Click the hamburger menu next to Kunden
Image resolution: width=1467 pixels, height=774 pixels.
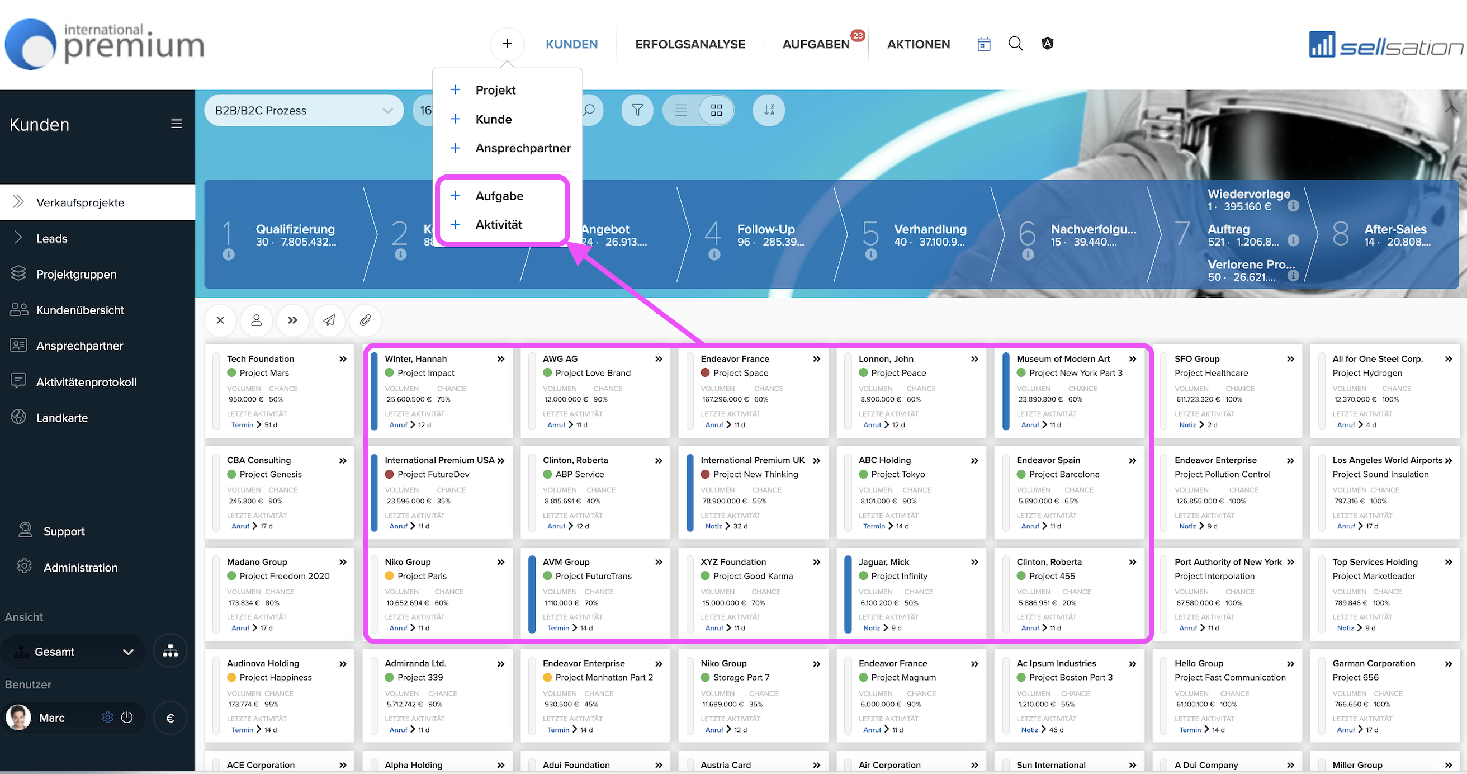[177, 124]
